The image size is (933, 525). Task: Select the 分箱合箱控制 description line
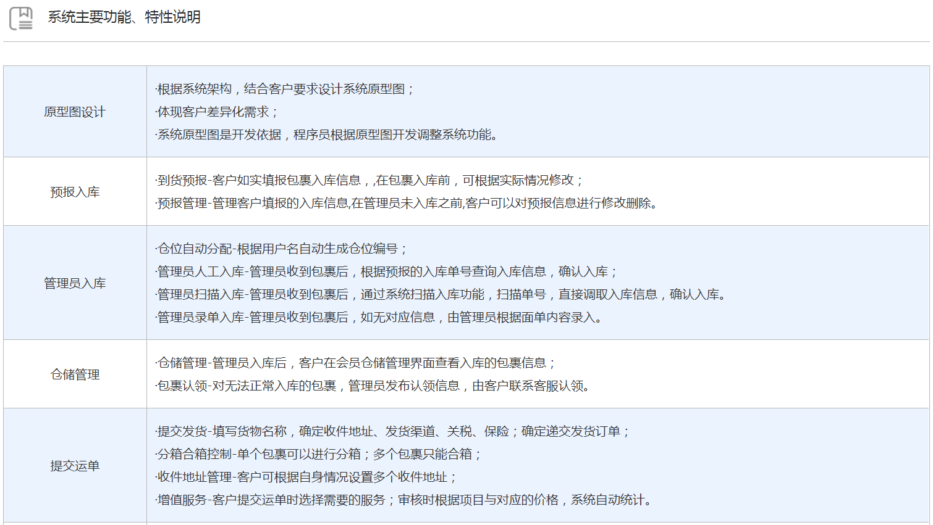pyautogui.click(x=319, y=454)
